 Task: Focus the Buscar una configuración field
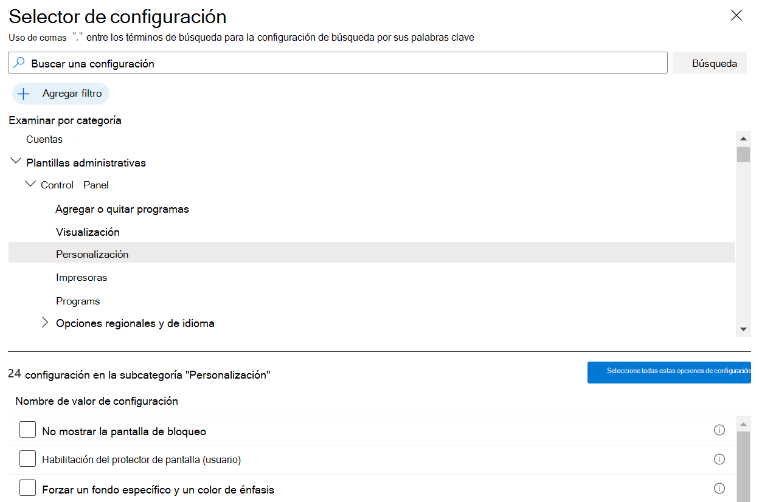coord(338,63)
